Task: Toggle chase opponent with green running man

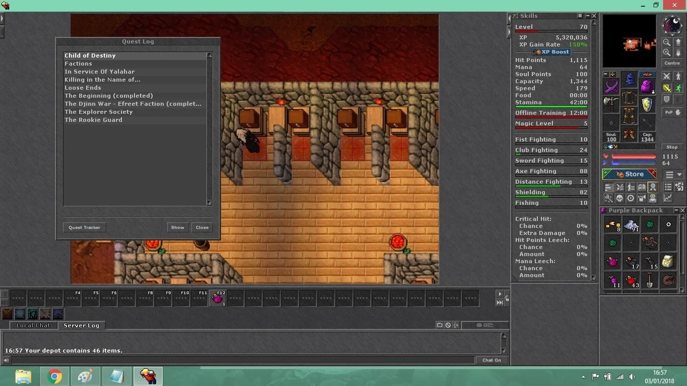Action: click(678, 88)
